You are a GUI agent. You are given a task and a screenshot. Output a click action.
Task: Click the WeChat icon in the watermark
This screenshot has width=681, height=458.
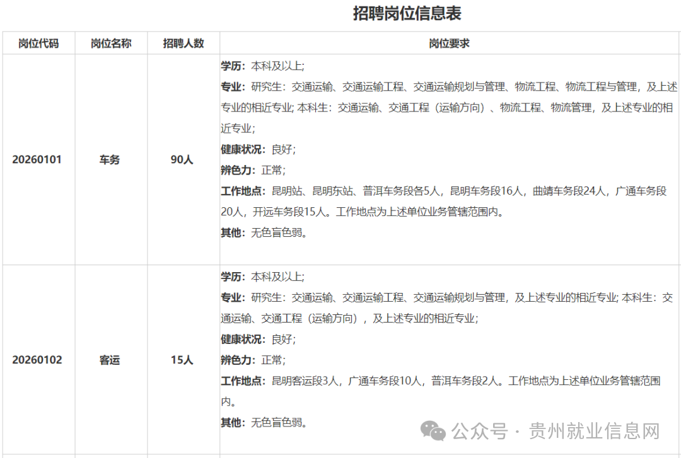coord(433,430)
